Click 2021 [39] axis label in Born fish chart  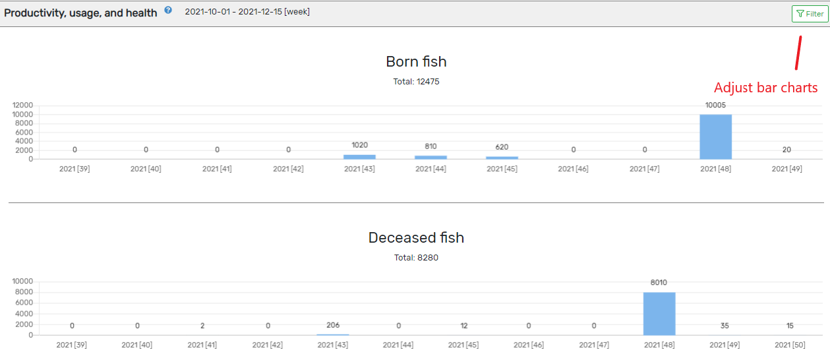pos(74,169)
